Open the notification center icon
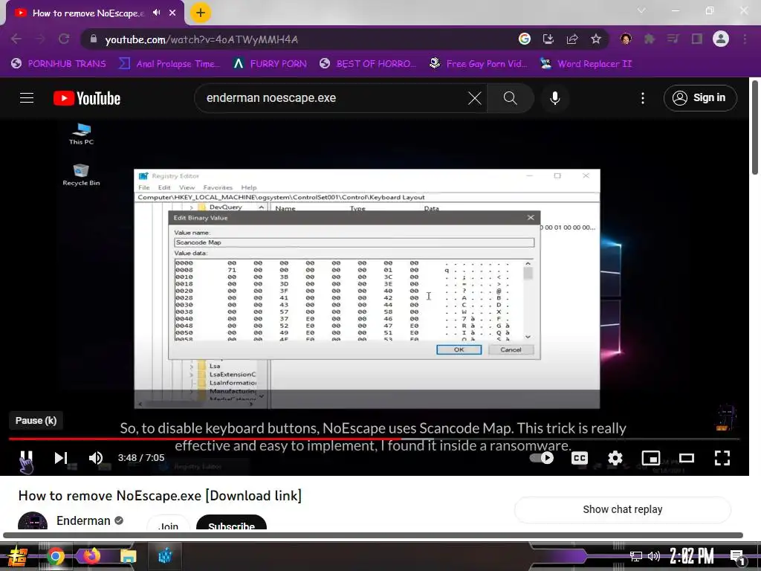Viewport: 761px width, 571px height. point(737,556)
